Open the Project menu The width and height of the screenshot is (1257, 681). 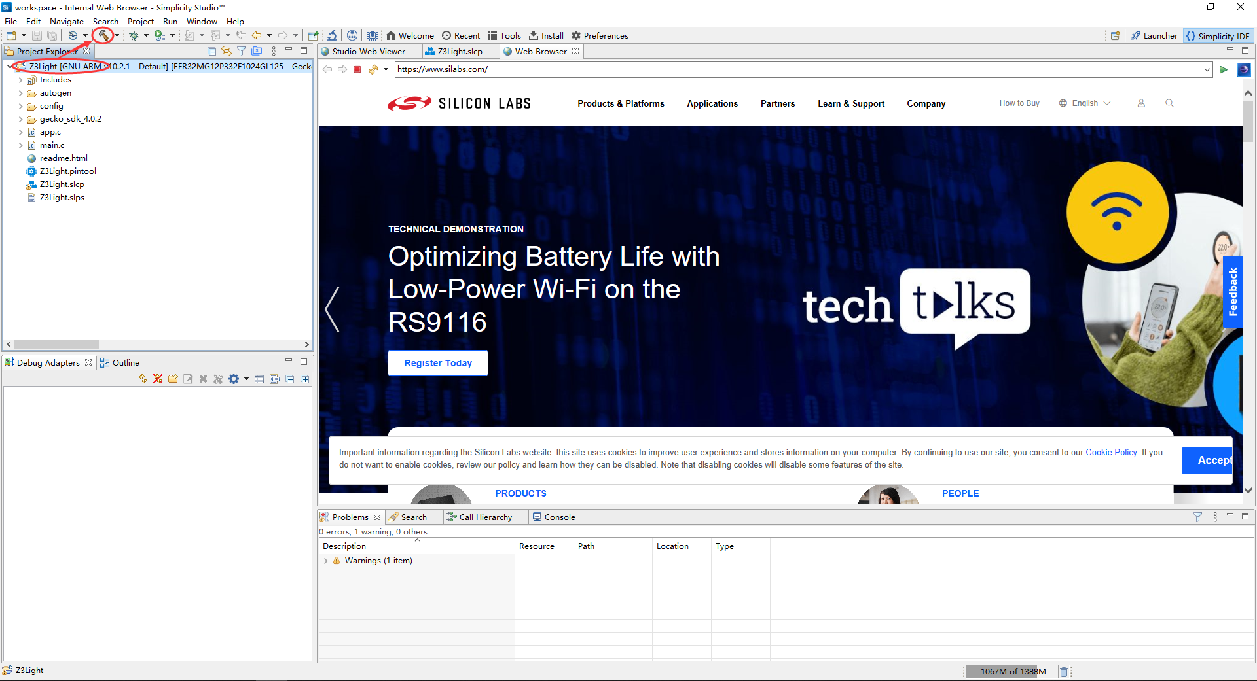coord(141,22)
